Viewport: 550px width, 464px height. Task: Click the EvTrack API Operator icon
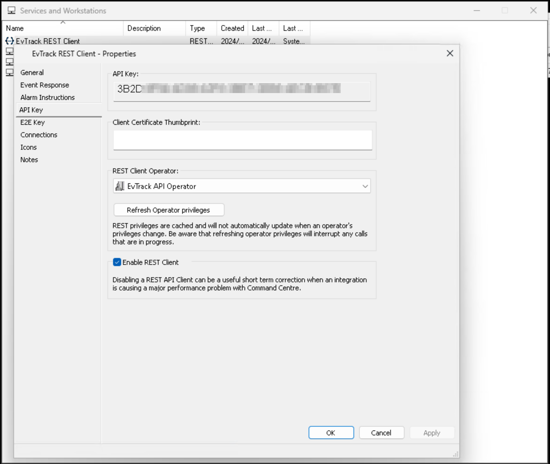pyautogui.click(x=120, y=186)
